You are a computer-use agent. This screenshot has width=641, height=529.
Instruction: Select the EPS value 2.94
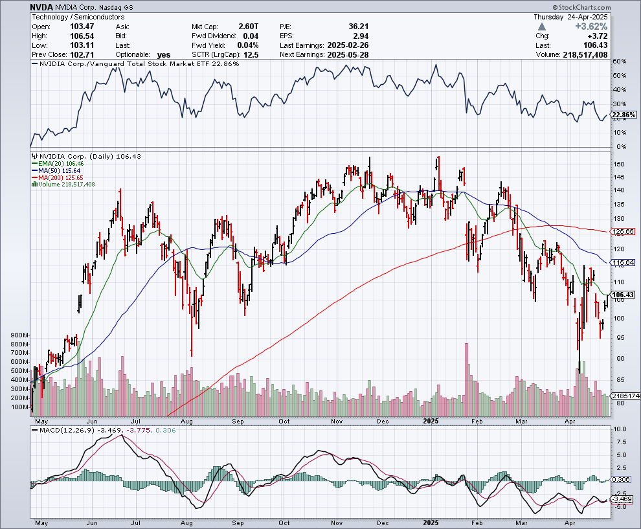tap(361, 36)
